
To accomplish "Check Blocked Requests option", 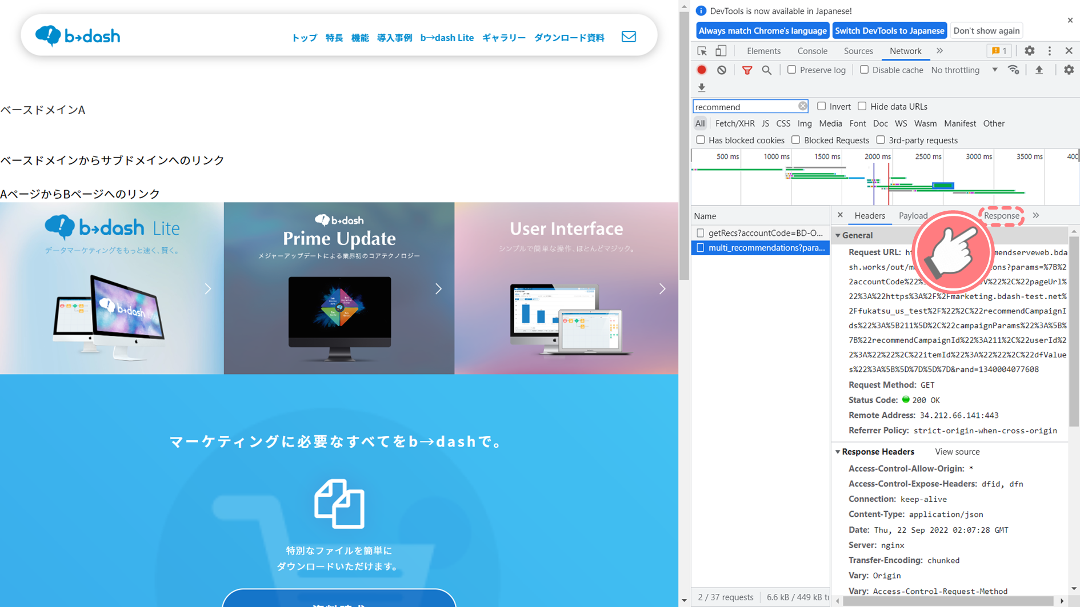I will coord(795,140).
